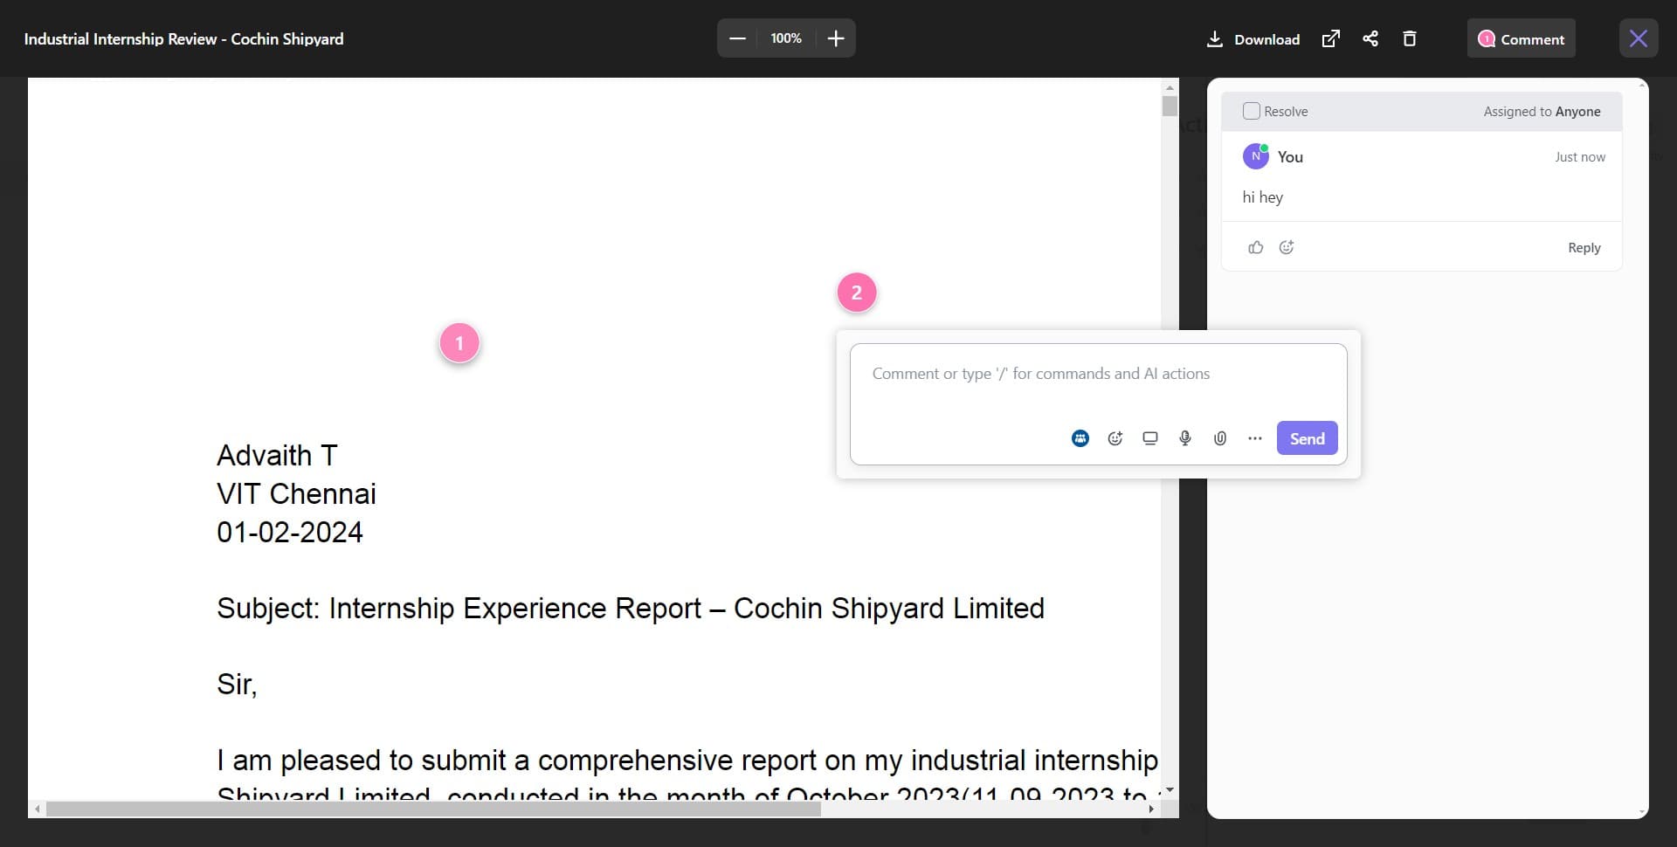This screenshot has height=847, width=1677.
Task: Reply to the 'hi hey' comment
Action: pyautogui.click(x=1584, y=247)
